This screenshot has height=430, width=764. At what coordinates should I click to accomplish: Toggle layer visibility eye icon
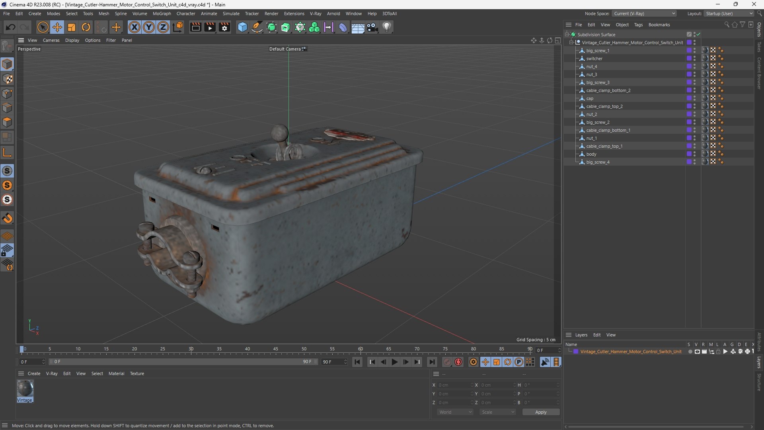click(697, 352)
